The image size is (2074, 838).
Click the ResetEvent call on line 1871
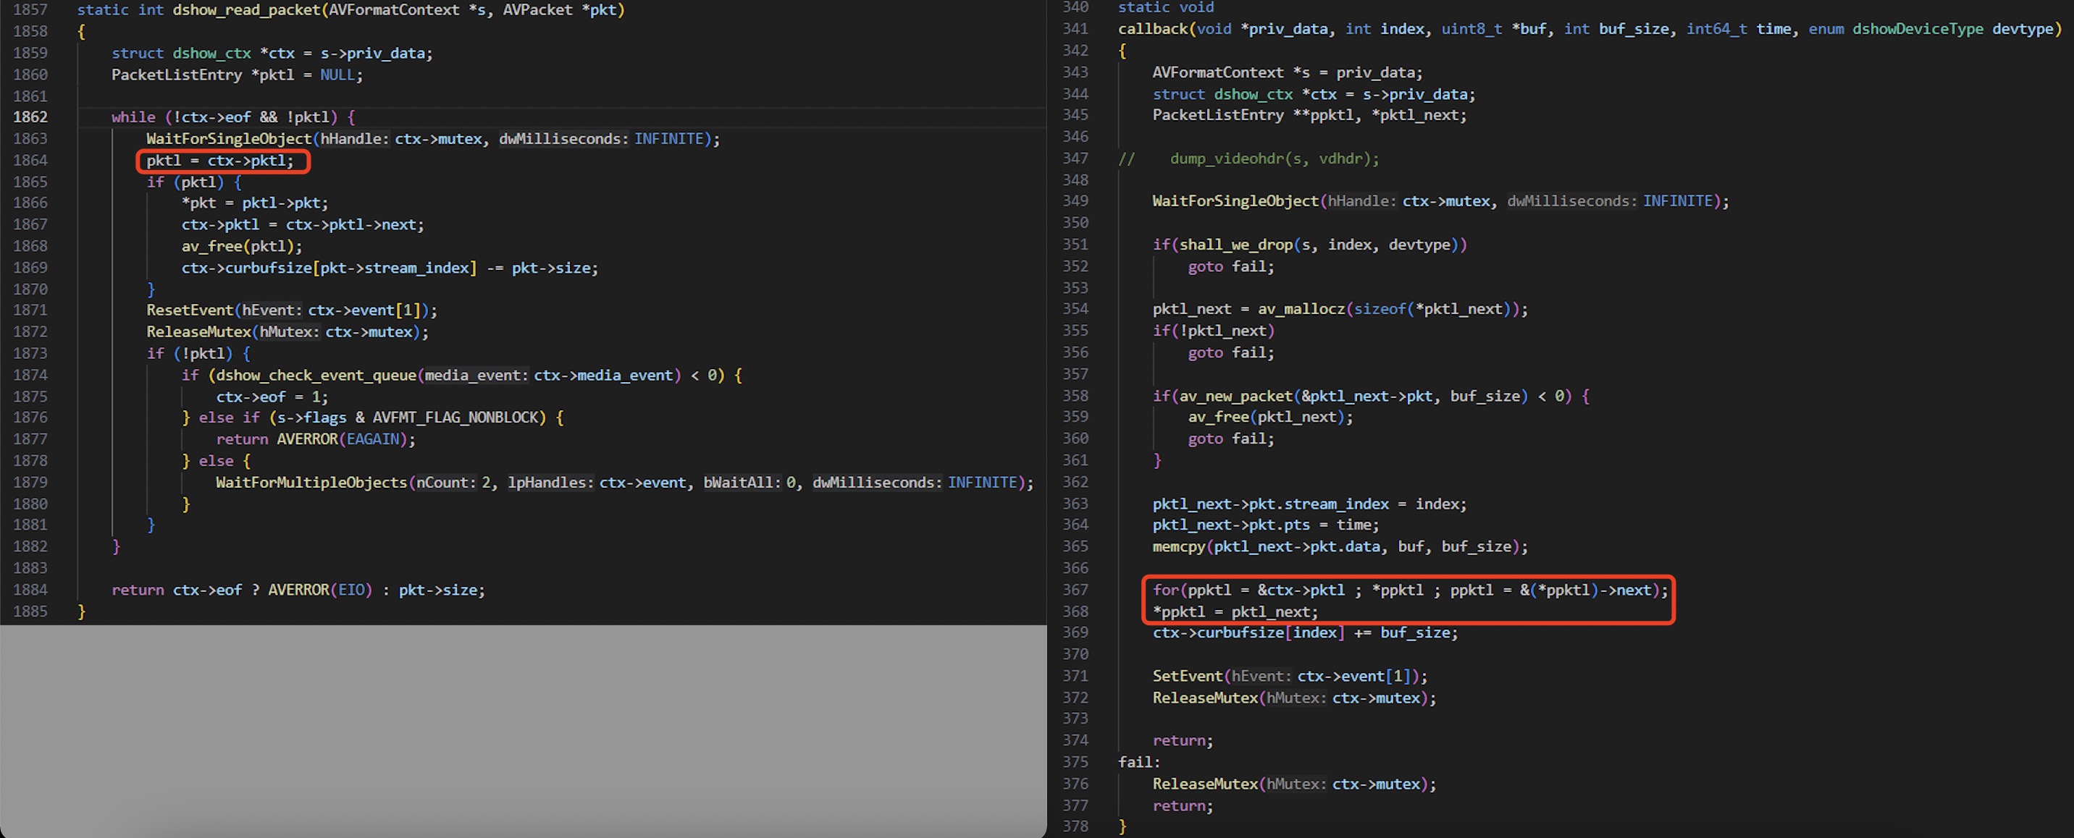pos(190,310)
